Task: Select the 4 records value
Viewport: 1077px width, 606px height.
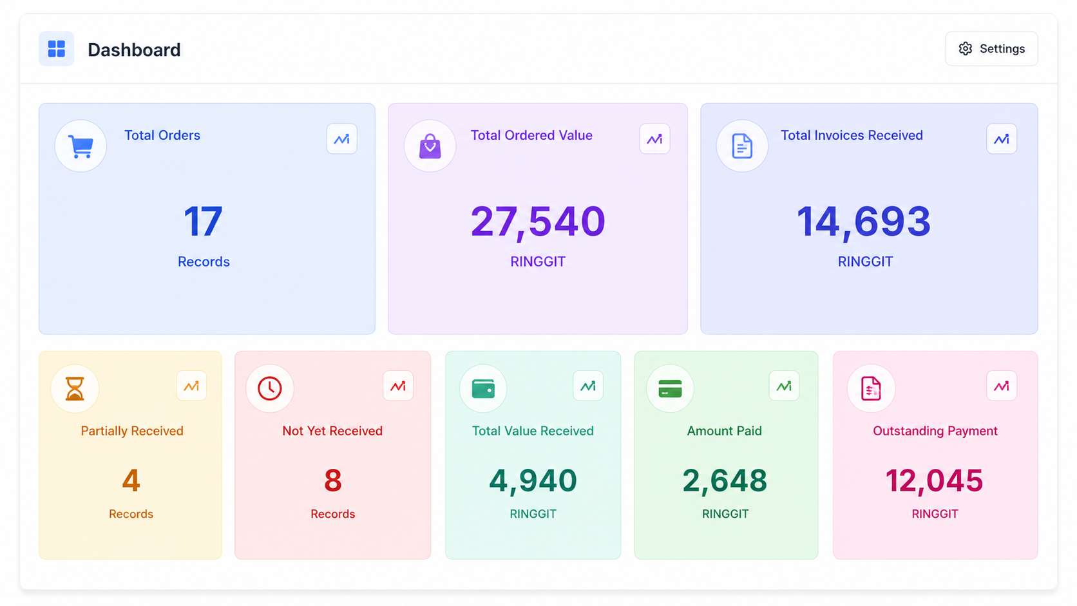Action: (x=131, y=480)
